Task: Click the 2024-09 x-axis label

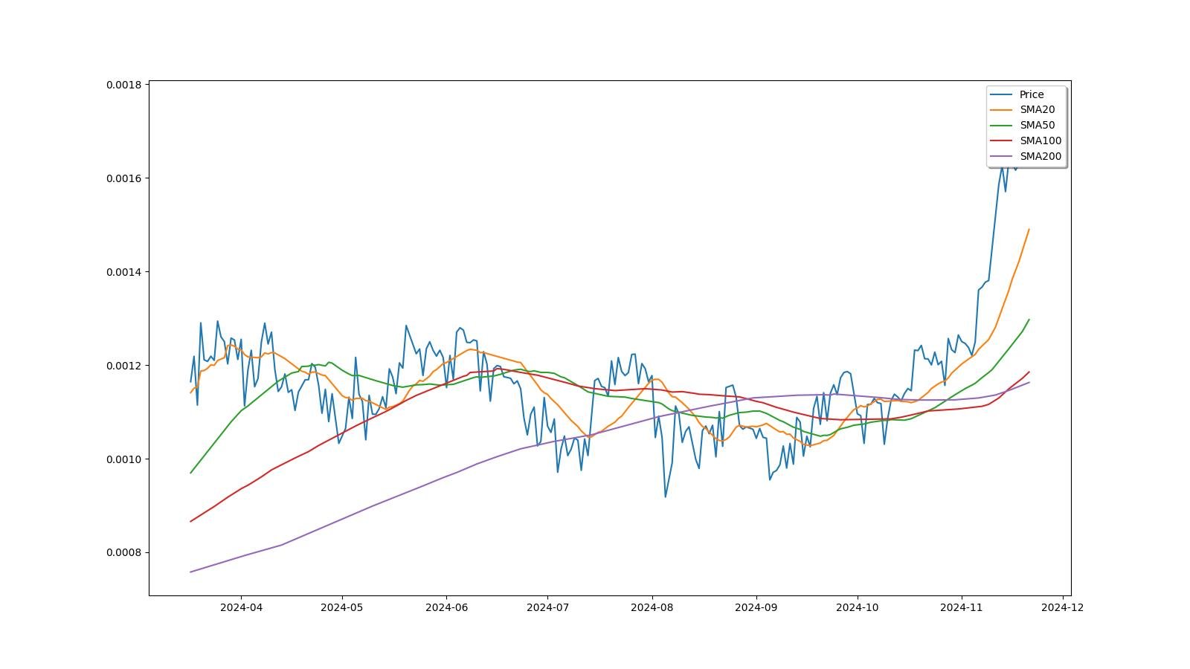Action: (756, 607)
